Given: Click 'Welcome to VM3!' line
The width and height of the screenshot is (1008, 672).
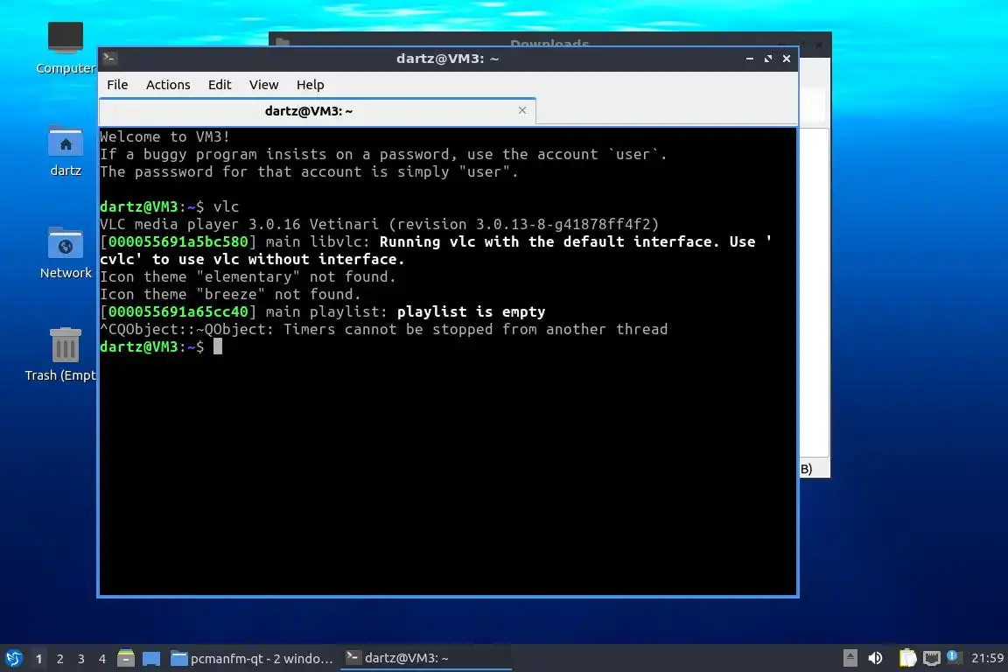Looking at the screenshot, I should (x=164, y=137).
